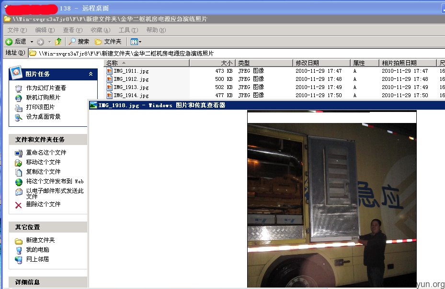The width and height of the screenshot is (445, 289).
Task: Click the Forward arrow icon
Action: click(x=41, y=42)
